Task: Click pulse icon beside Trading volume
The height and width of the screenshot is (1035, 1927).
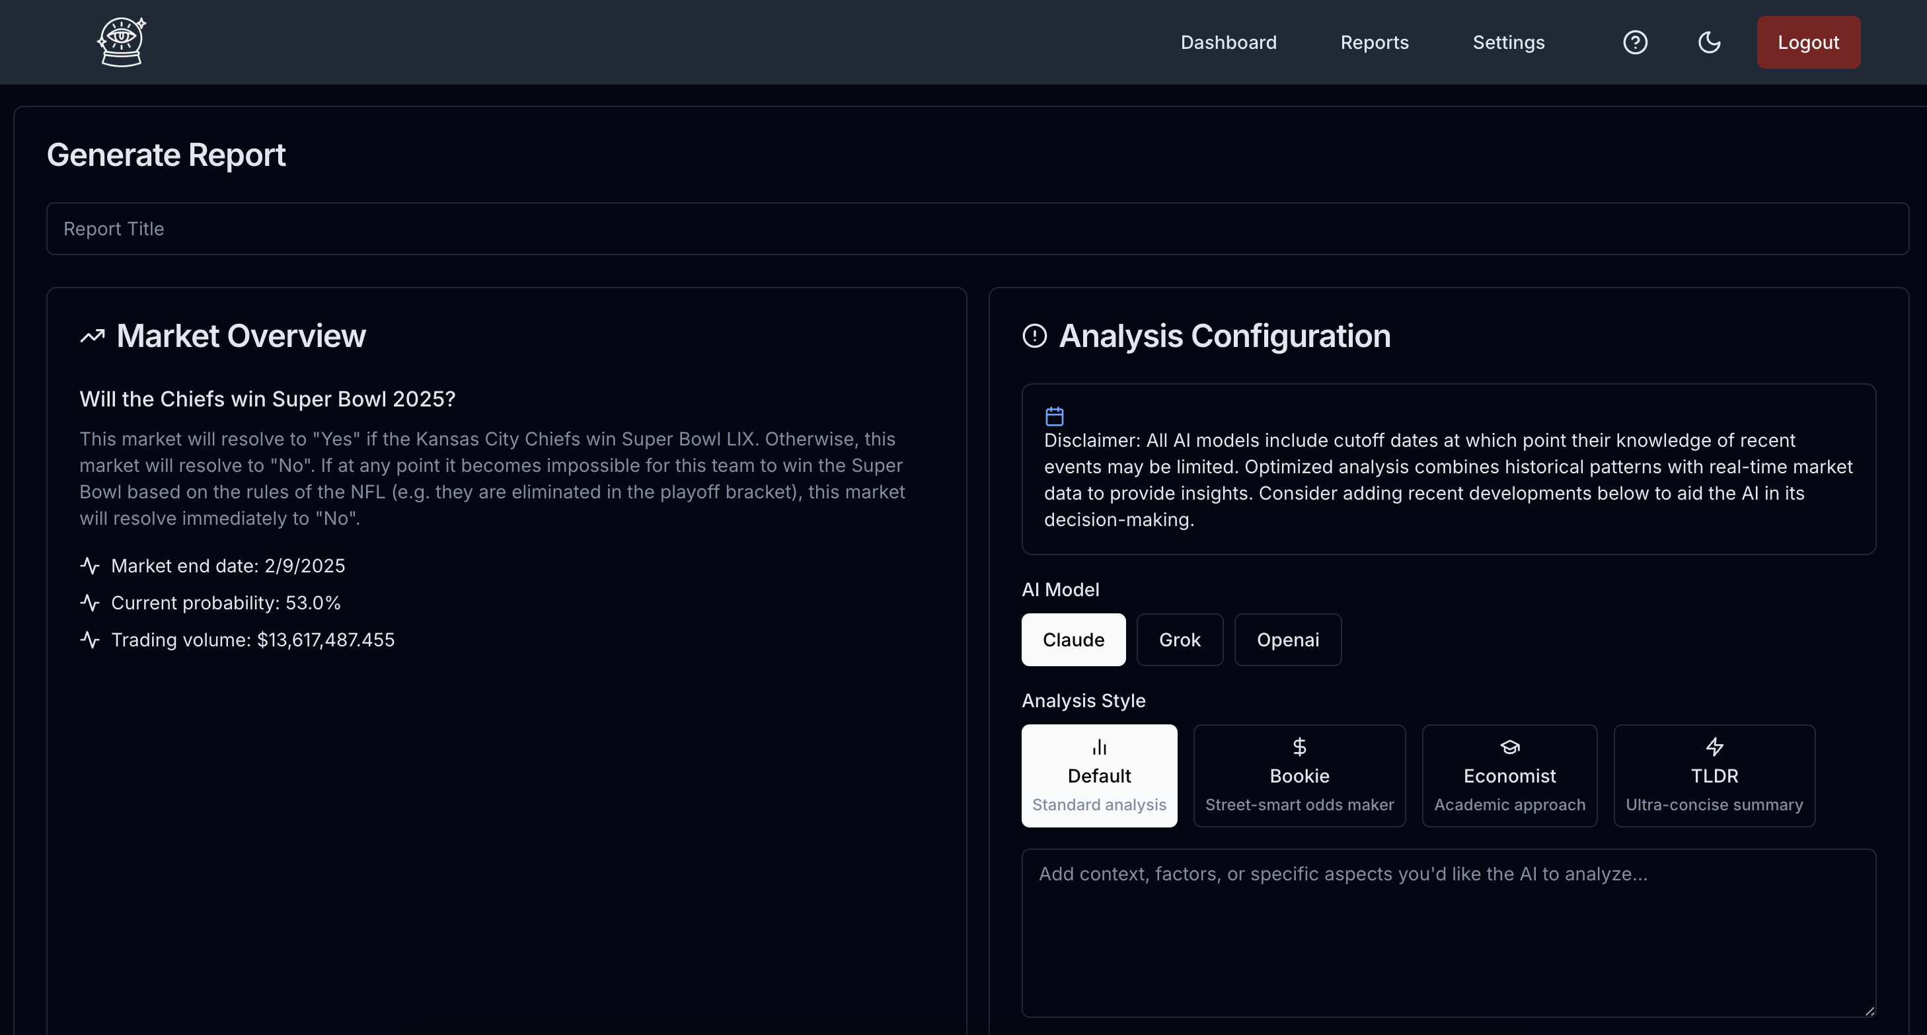Action: [x=90, y=640]
